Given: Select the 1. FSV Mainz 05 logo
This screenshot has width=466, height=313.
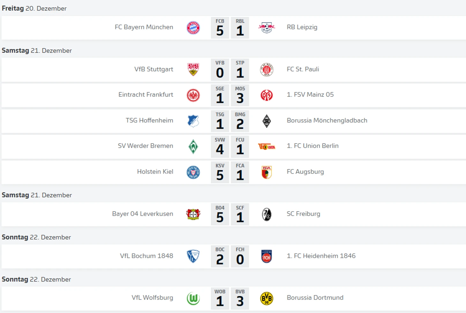Looking at the screenshot, I should pos(267,95).
